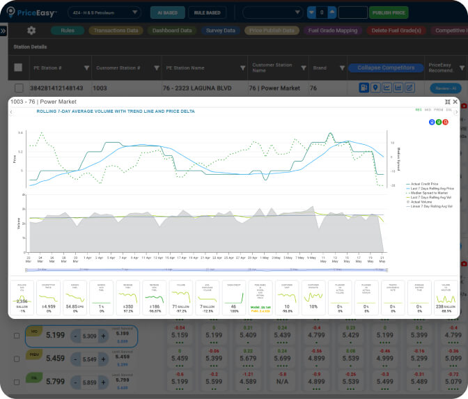Click the left handle of the date range slider
The width and height of the screenshot is (468, 399).
[x=26, y=269]
